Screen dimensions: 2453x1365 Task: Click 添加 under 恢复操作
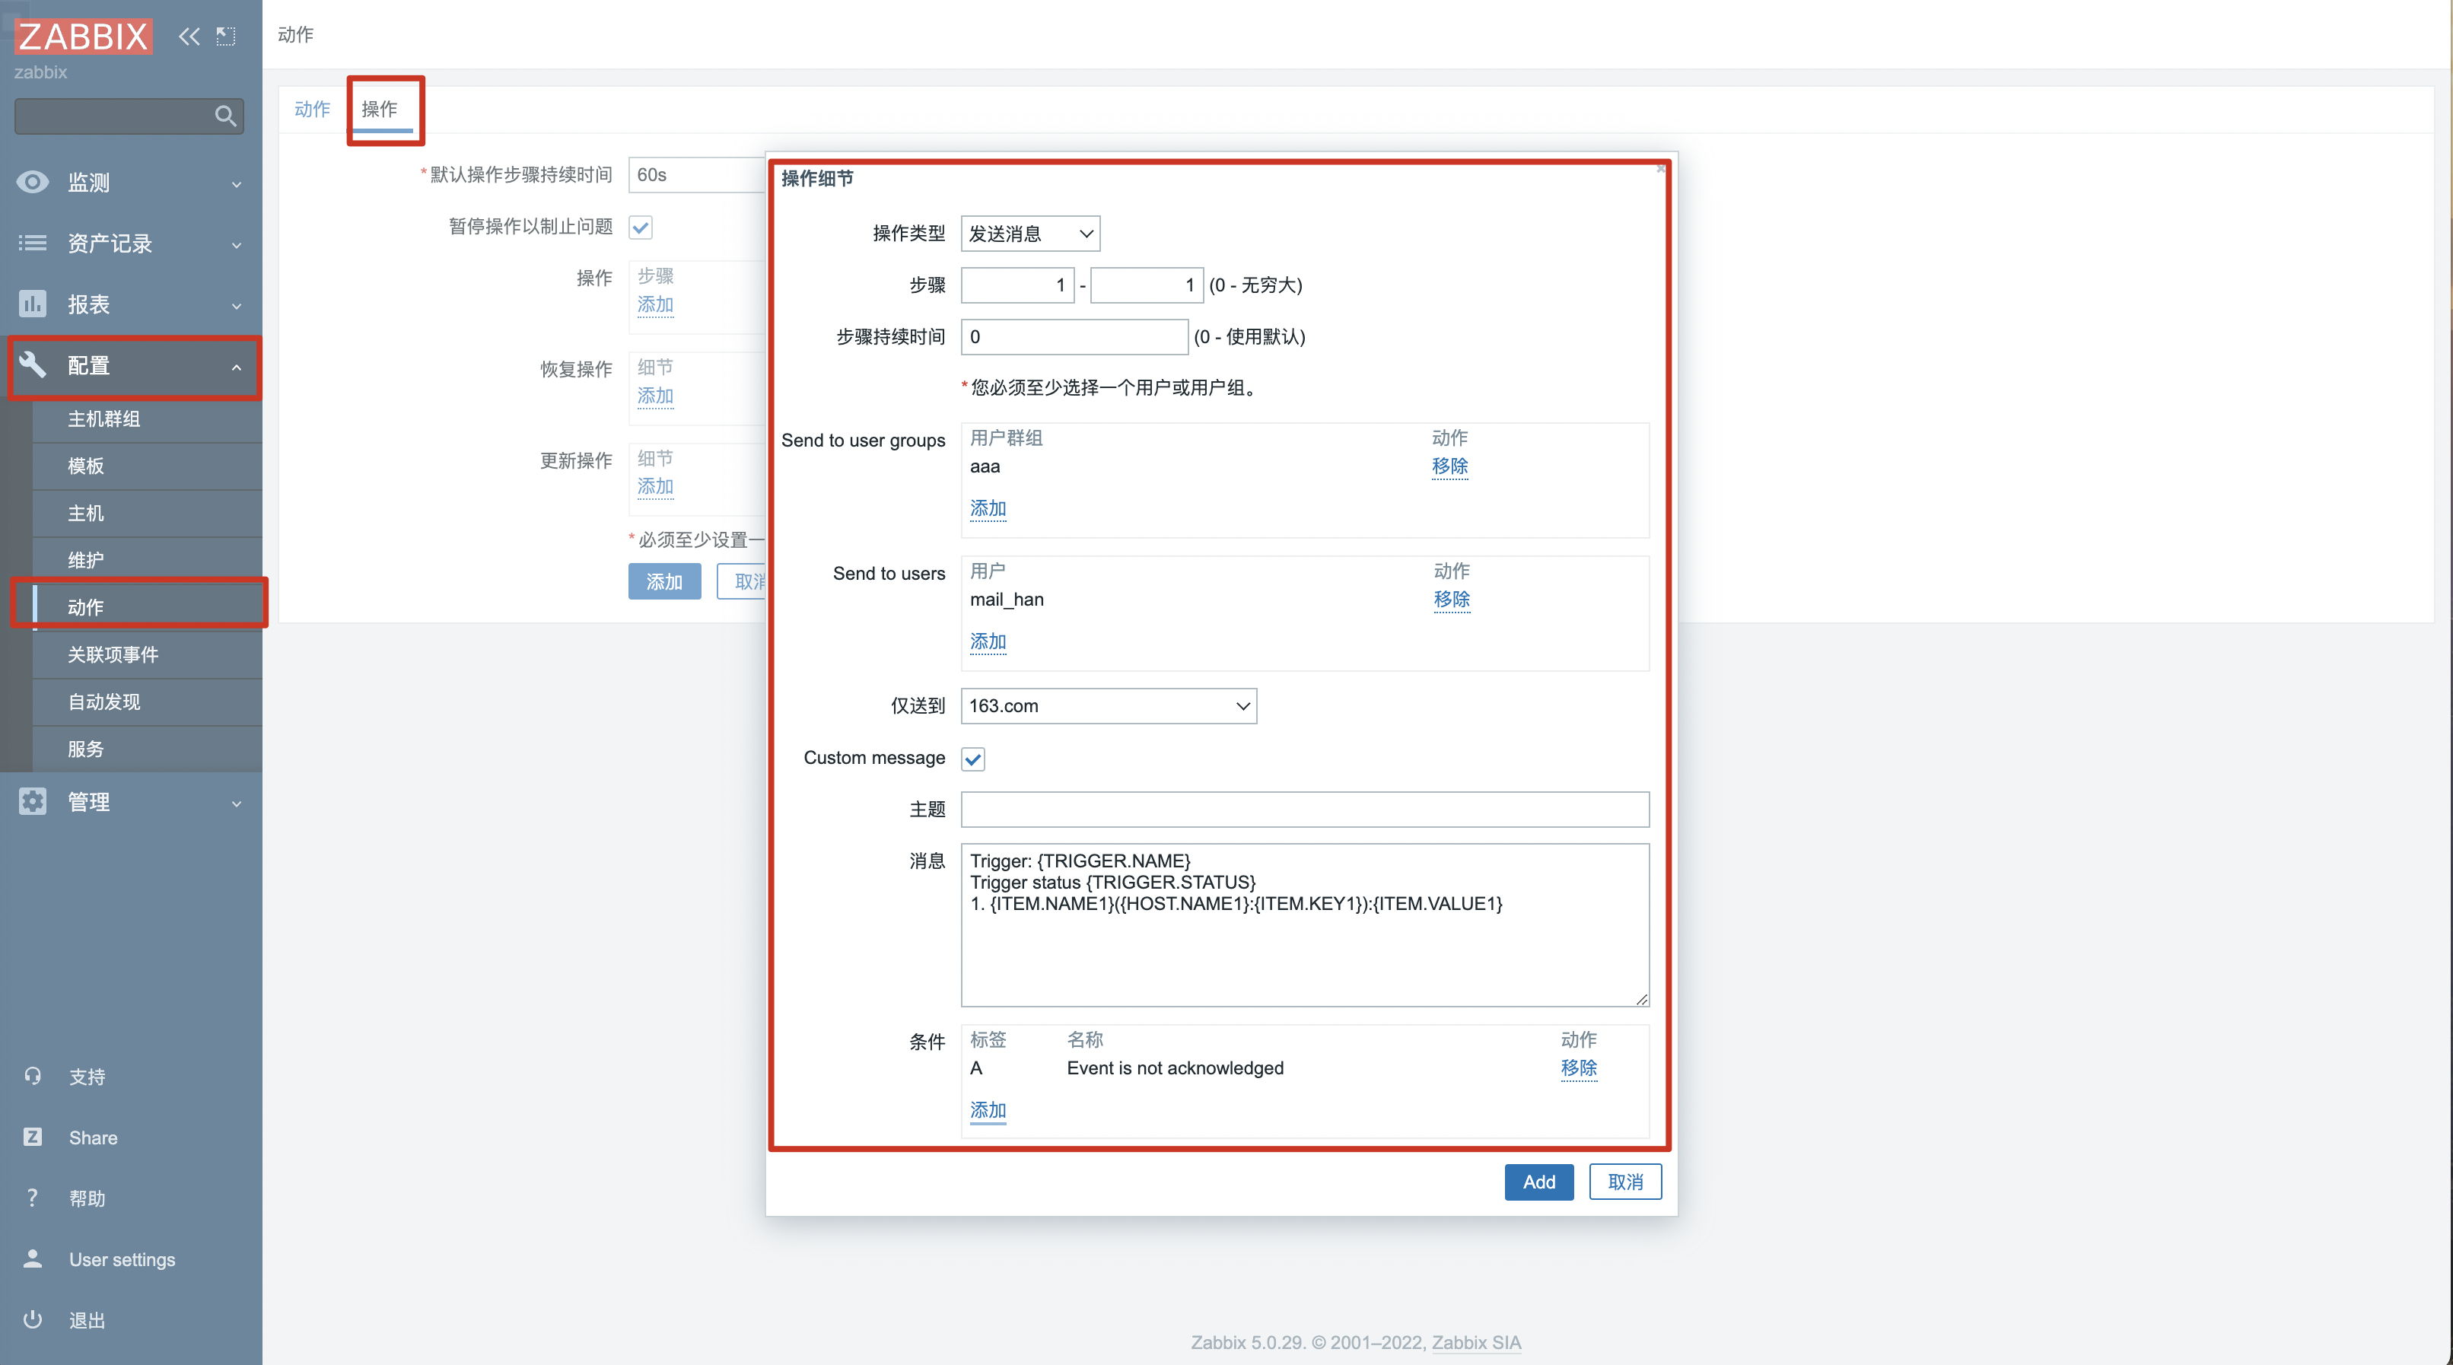655,396
